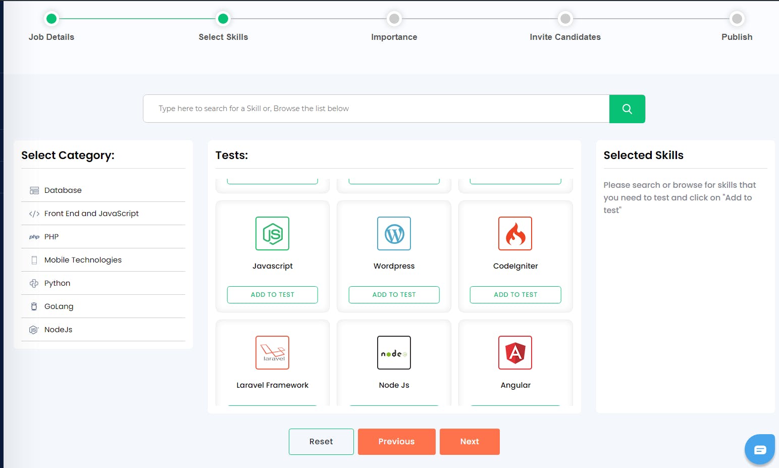Click the Tests heading
Viewport: 779px width, 468px height.
click(x=232, y=155)
